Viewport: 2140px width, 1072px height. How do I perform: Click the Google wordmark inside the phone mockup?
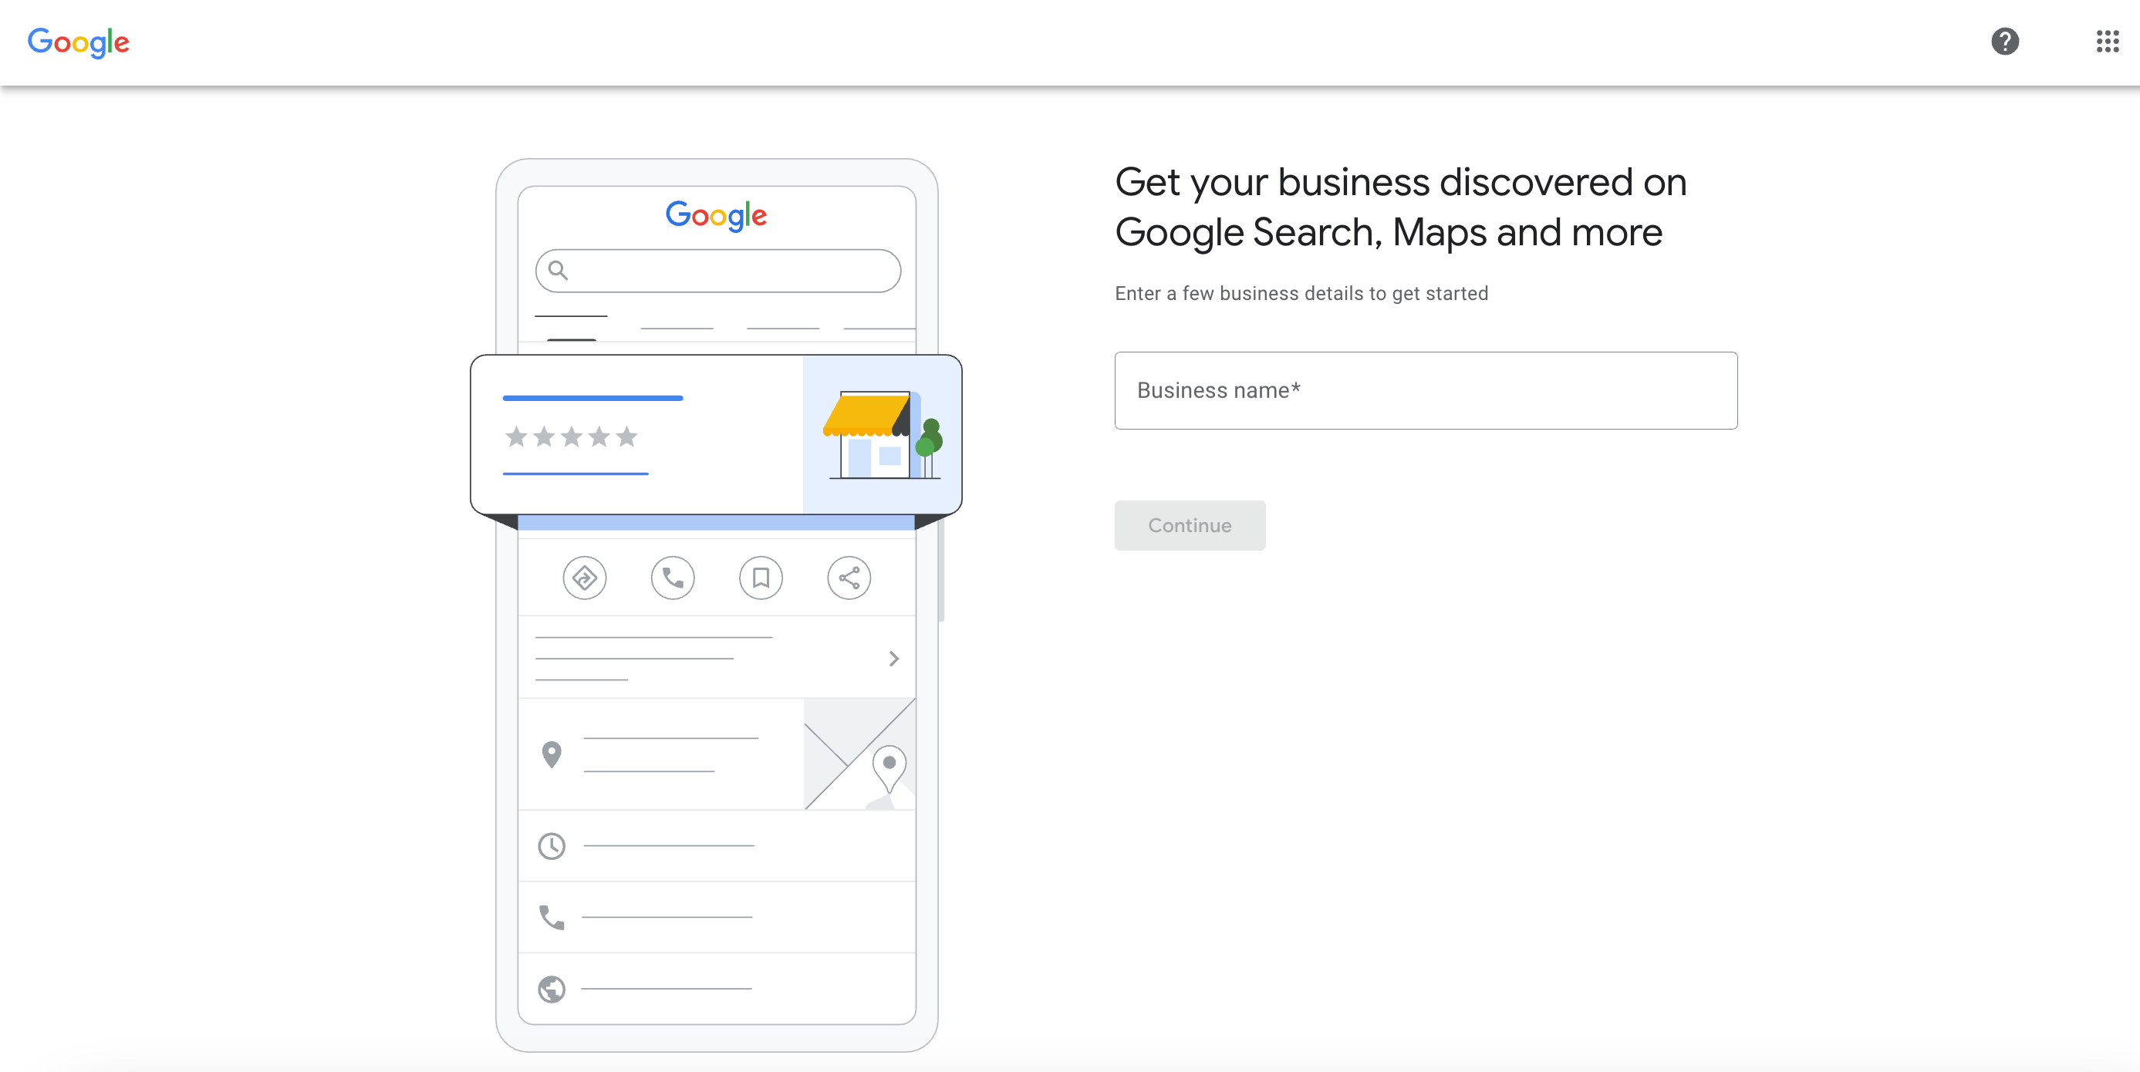(x=716, y=215)
